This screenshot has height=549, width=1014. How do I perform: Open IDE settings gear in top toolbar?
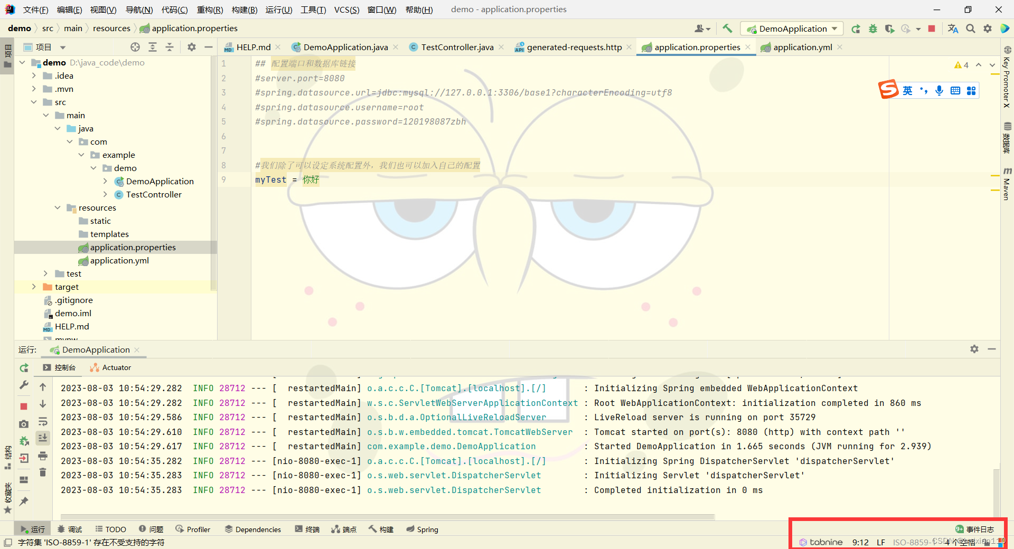click(988, 29)
